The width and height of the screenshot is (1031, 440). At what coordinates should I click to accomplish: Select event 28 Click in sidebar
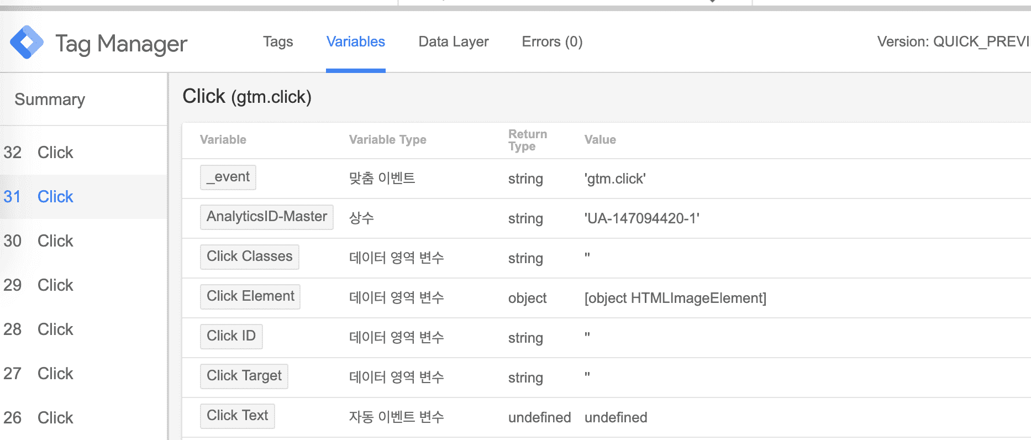tap(55, 329)
